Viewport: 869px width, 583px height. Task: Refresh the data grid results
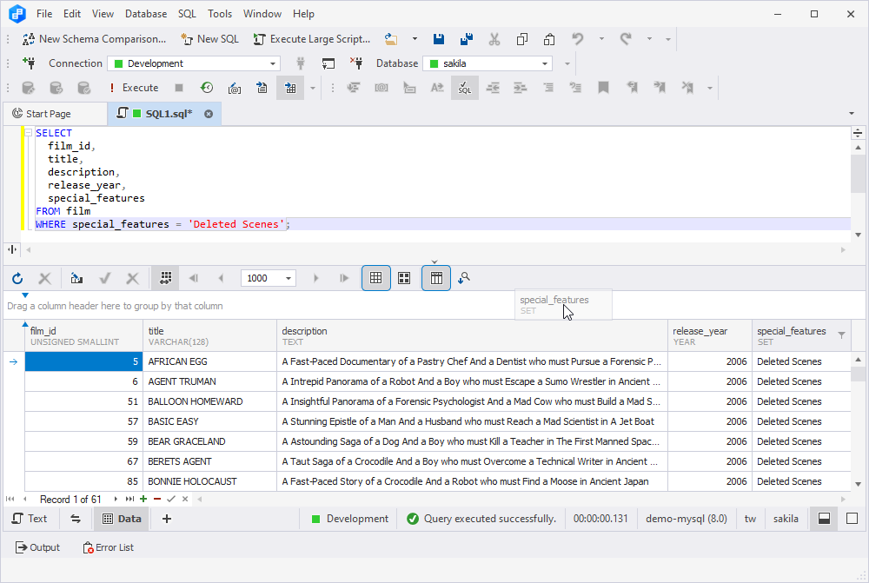pyautogui.click(x=17, y=278)
